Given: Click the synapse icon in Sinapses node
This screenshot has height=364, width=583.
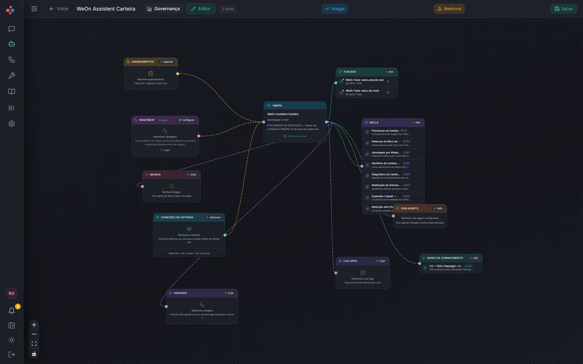Looking at the screenshot, I should point(202,305).
